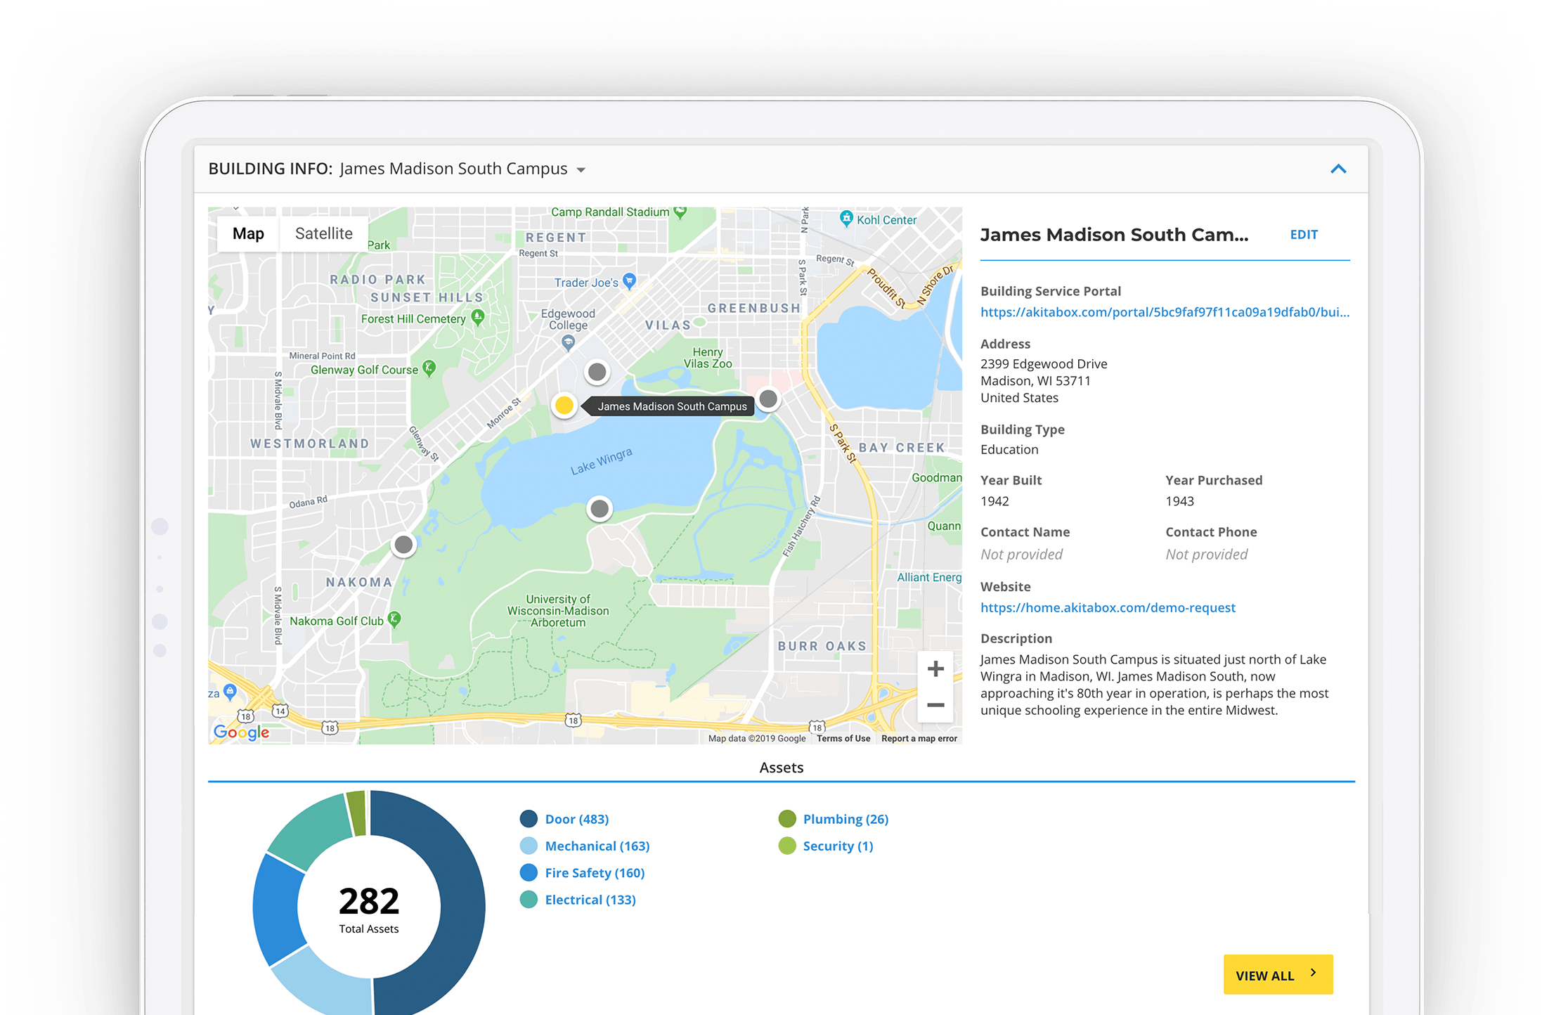The image size is (1542, 1015).
Task: Click the Lake Wingra map label
Action: click(x=601, y=461)
